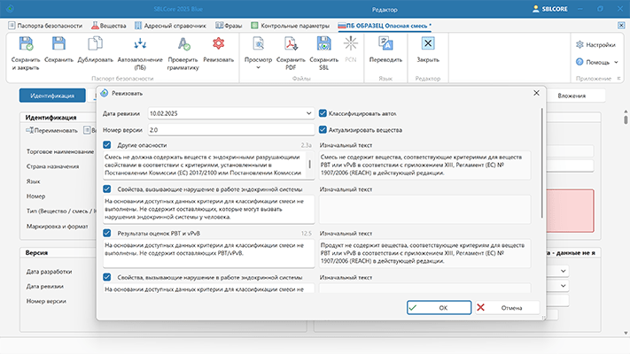Switch to Адресный справочник tab
The image size is (630, 354).
(x=170, y=26)
